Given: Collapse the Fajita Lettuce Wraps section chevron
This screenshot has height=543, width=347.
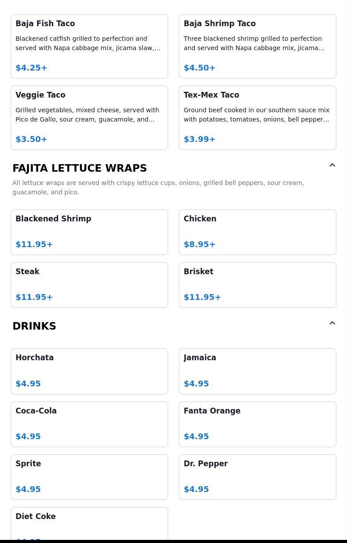Looking at the screenshot, I should point(332,165).
